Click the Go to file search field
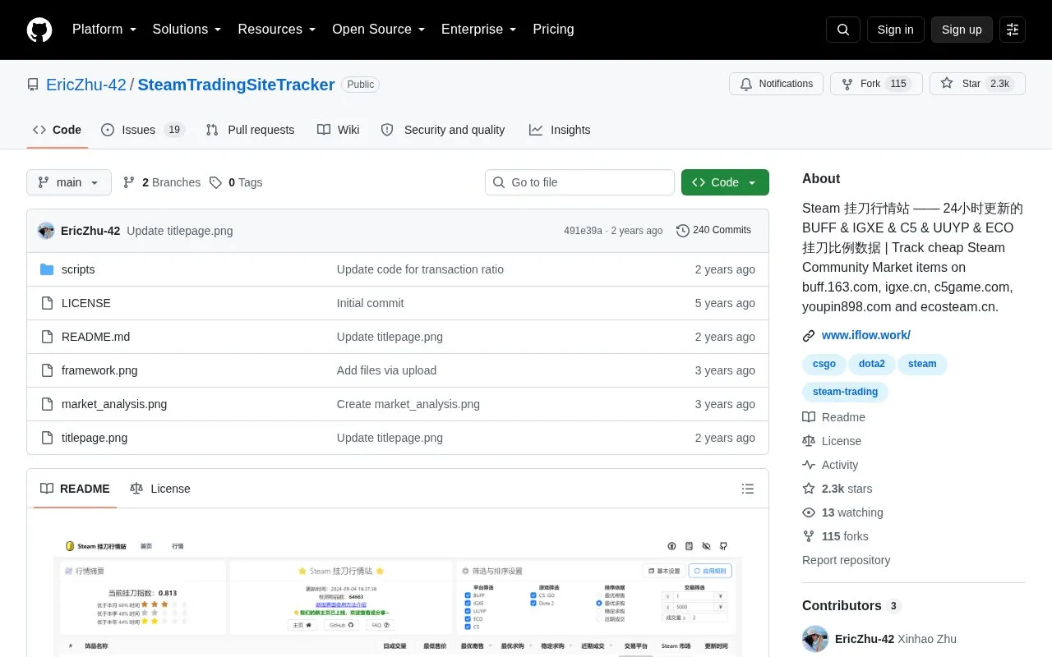This screenshot has height=657, width=1052. click(x=579, y=182)
